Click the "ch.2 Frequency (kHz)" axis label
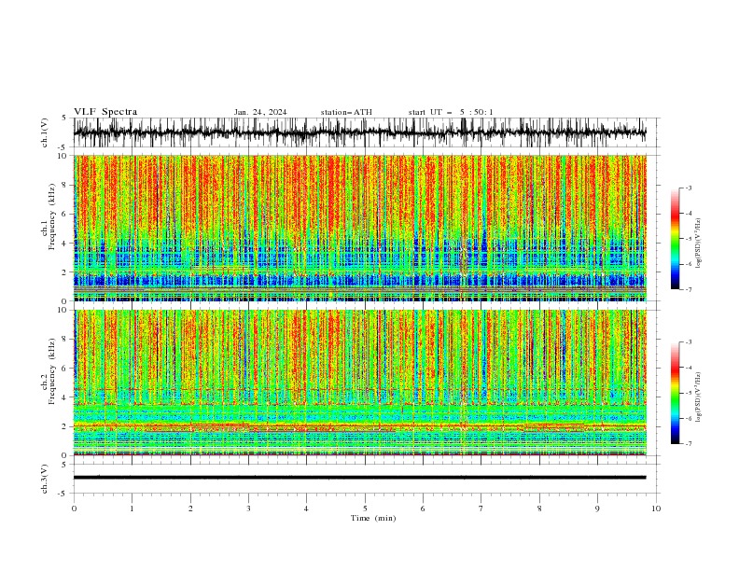 49,371
